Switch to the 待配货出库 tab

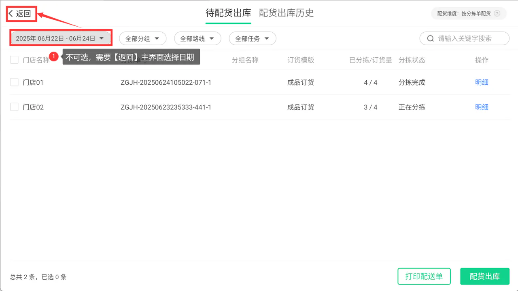pyautogui.click(x=228, y=13)
